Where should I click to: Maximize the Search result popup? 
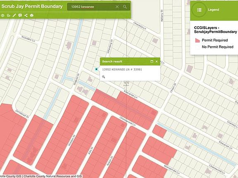click(x=152, y=61)
